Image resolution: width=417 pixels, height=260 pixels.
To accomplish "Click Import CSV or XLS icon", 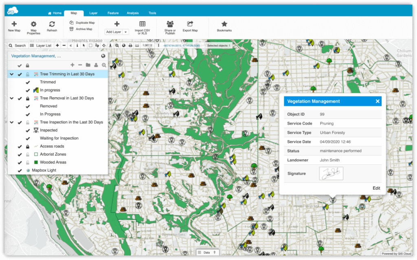I will click(x=142, y=24).
